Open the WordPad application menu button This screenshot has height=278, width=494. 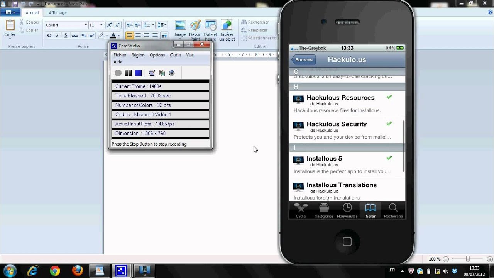[x=10, y=12]
